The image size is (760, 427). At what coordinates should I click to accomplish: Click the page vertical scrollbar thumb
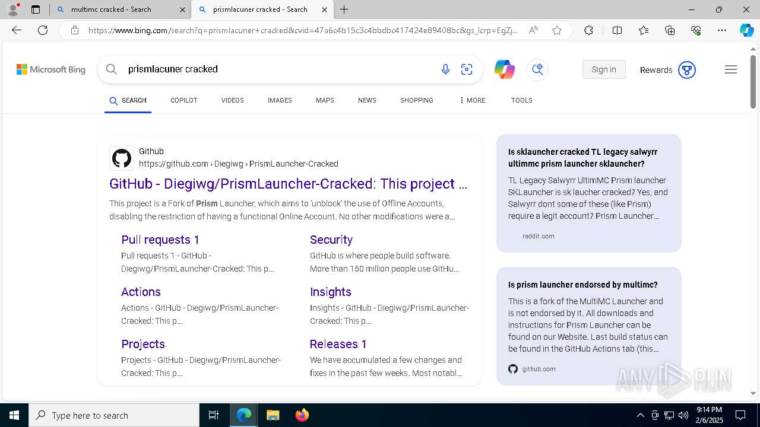(753, 81)
